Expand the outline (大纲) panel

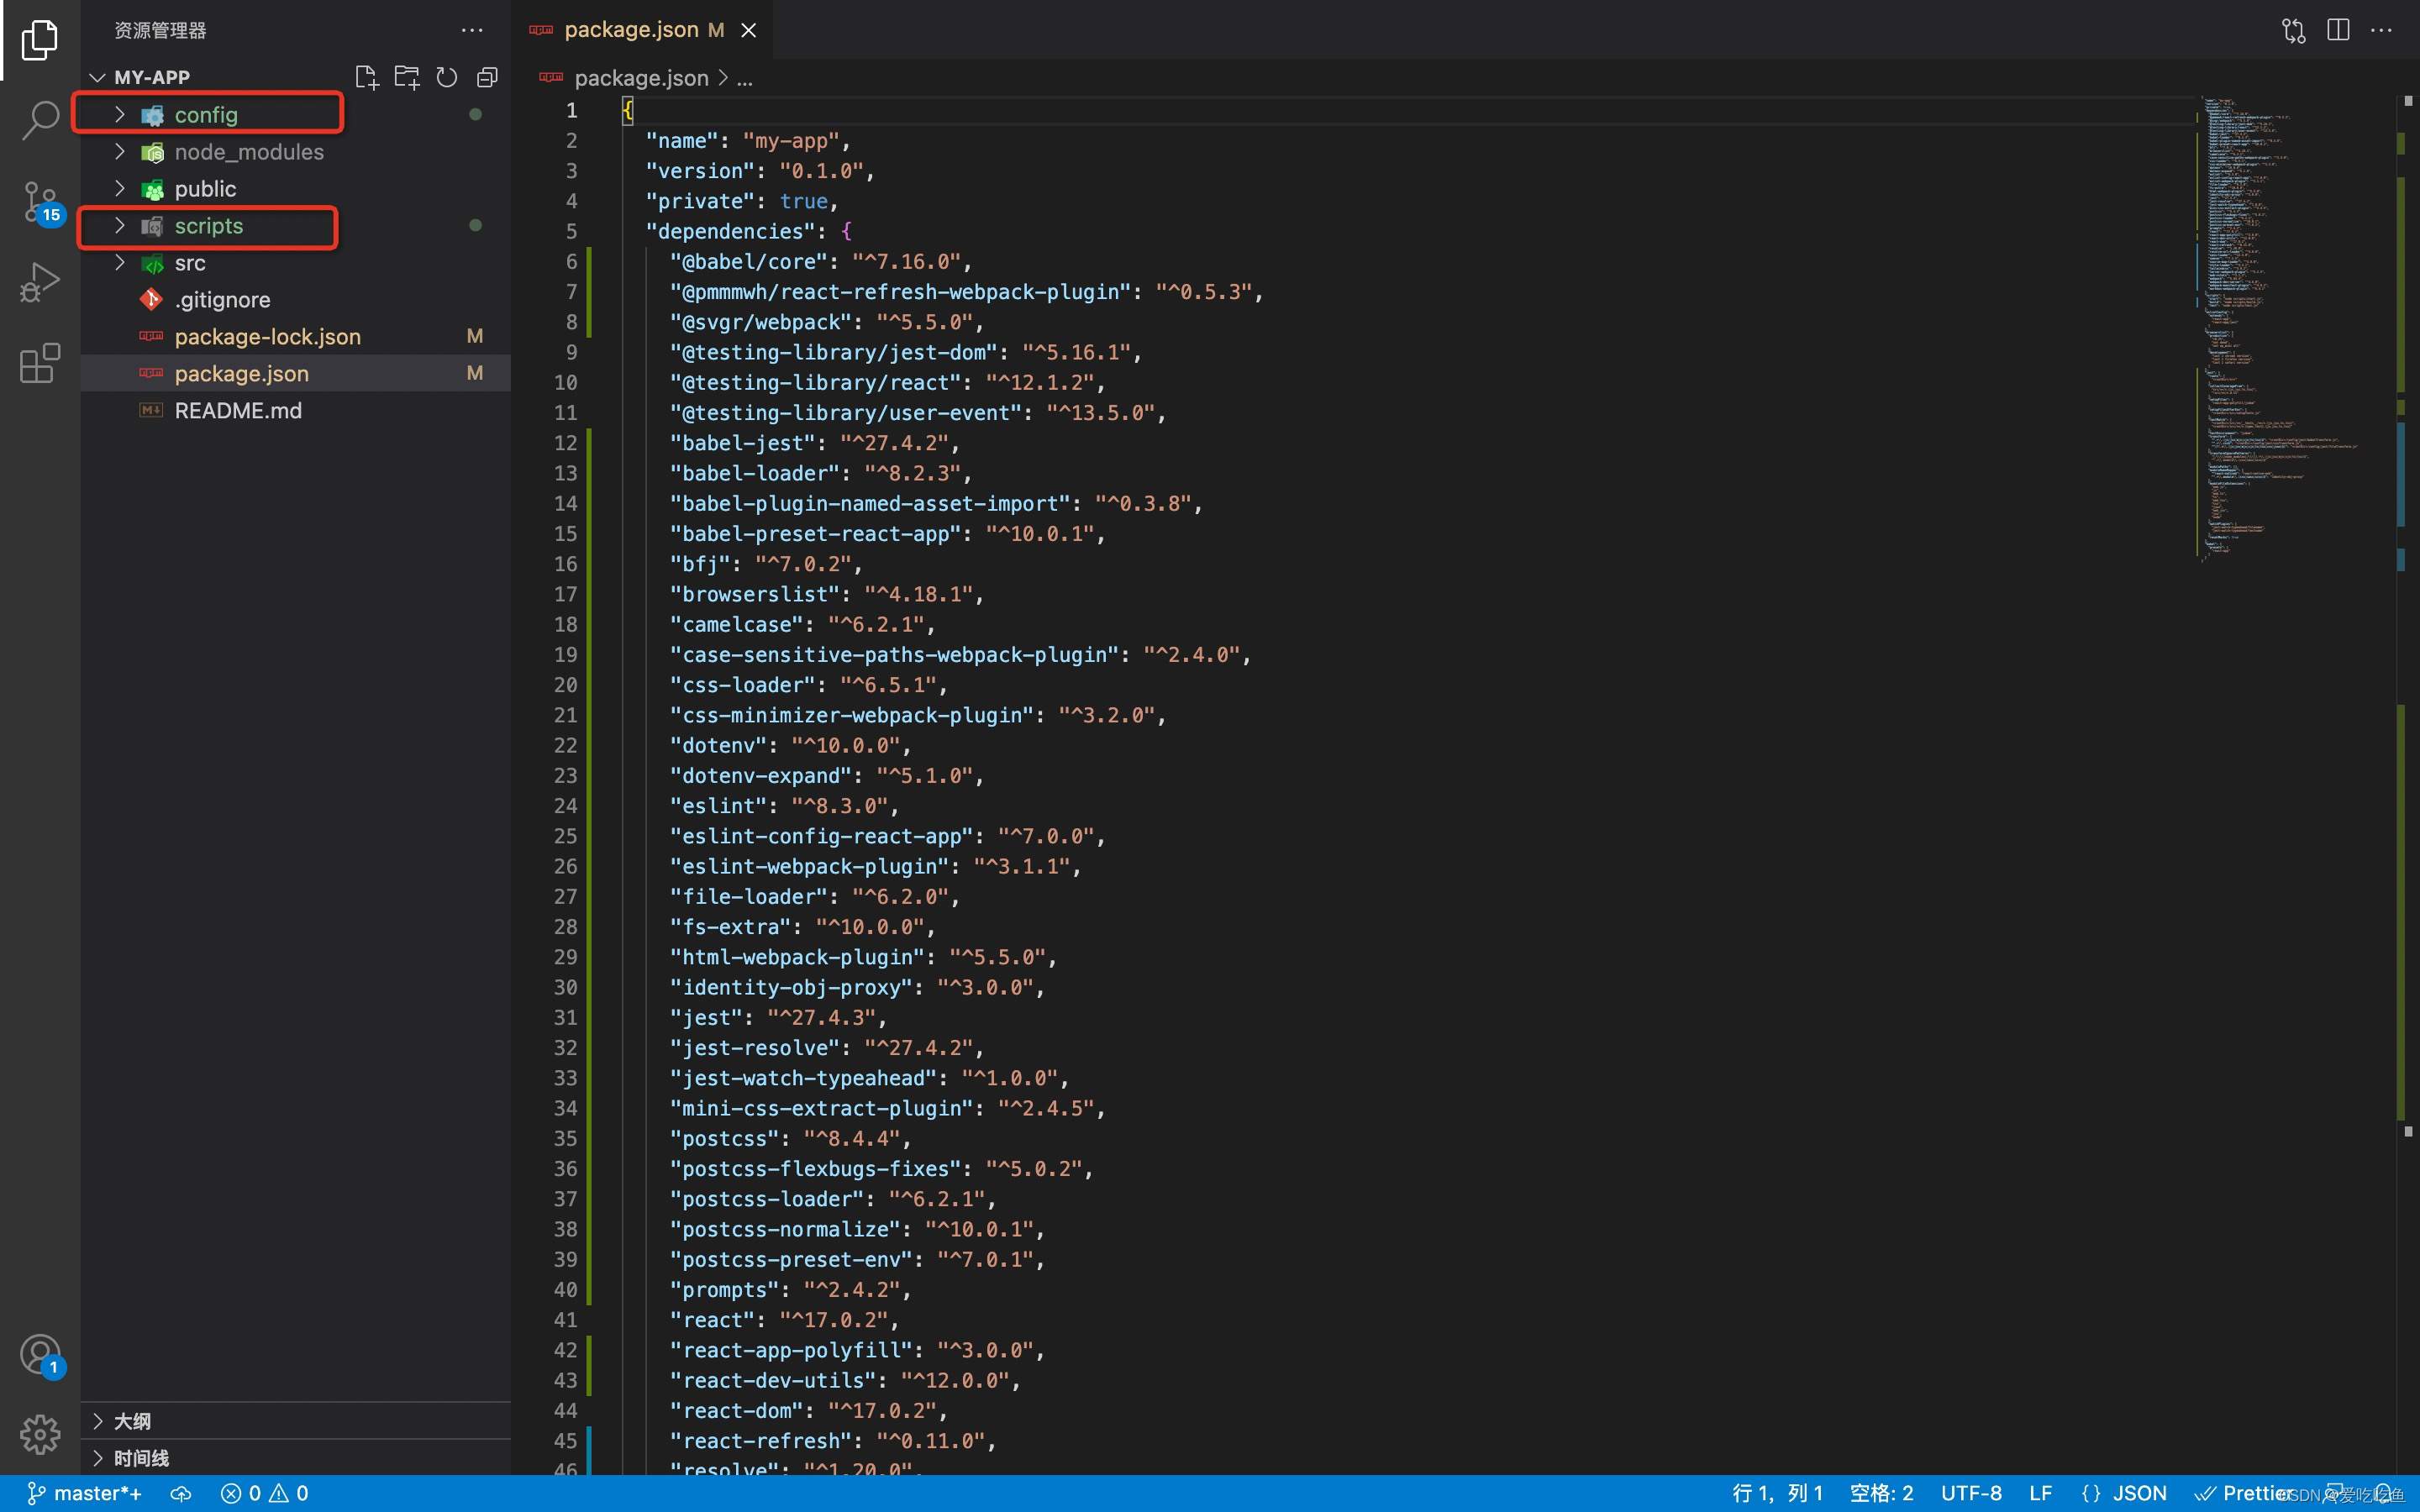click(296, 1421)
